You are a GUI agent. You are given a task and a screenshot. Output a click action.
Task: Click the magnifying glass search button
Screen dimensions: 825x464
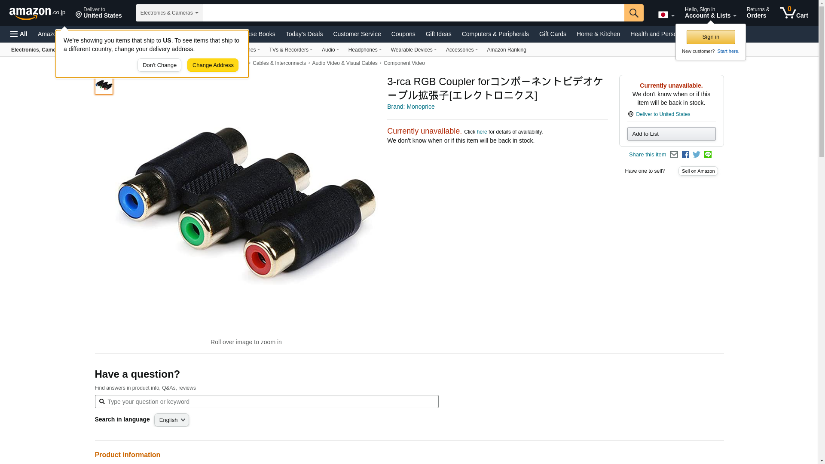click(634, 13)
